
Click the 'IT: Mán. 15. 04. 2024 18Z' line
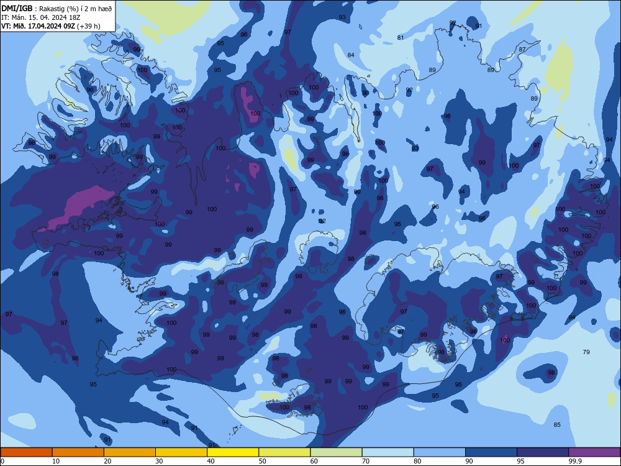(41, 17)
